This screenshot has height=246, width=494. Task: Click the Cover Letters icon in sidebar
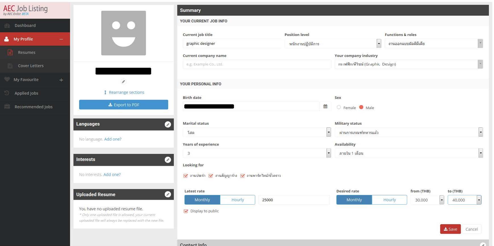[x=10, y=66]
